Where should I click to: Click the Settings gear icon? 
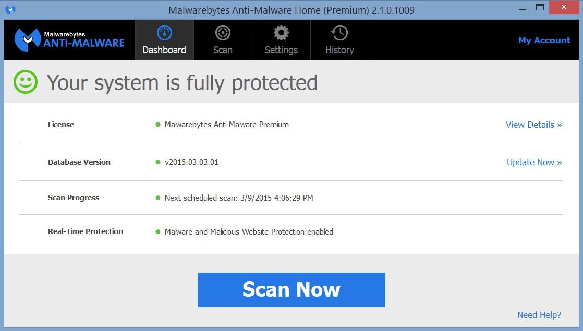coord(281,33)
